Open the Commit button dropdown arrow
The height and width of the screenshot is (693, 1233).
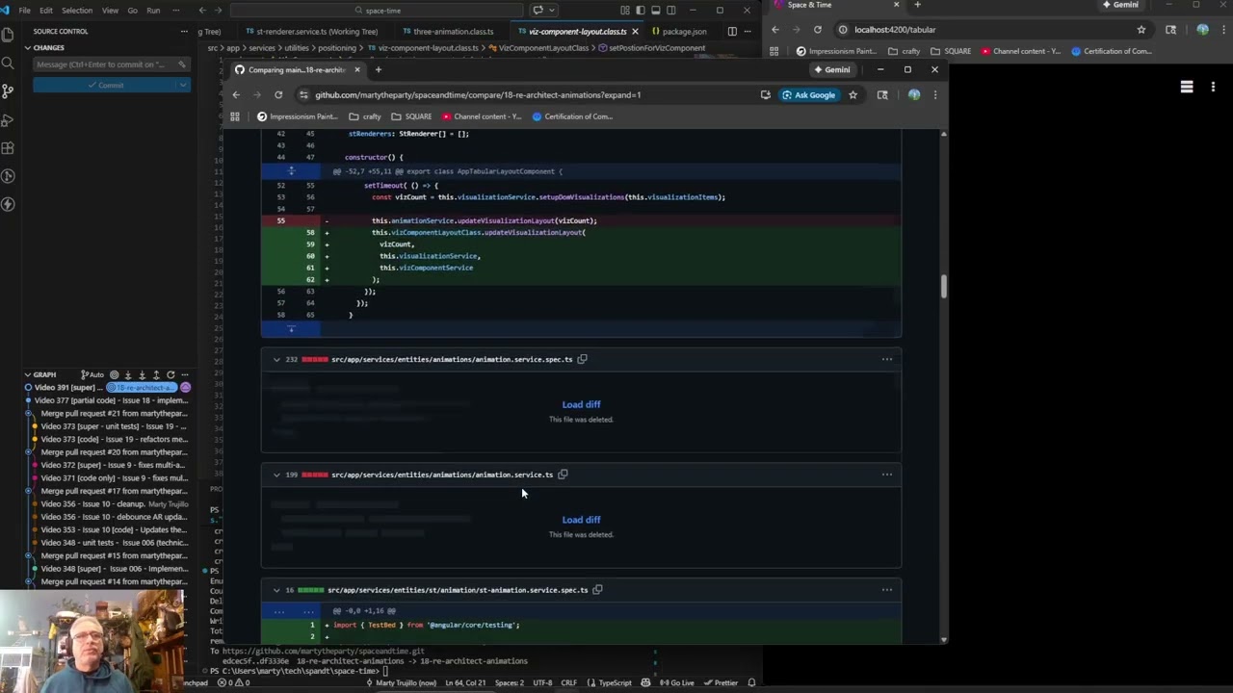pos(183,85)
